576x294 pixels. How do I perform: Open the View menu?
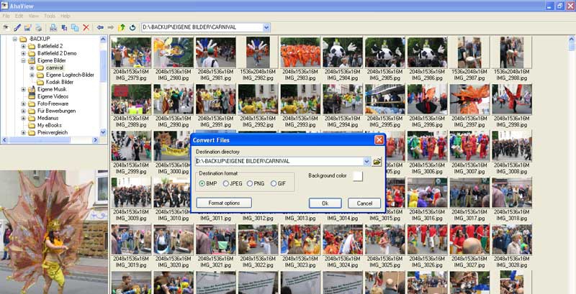[x=33, y=15]
